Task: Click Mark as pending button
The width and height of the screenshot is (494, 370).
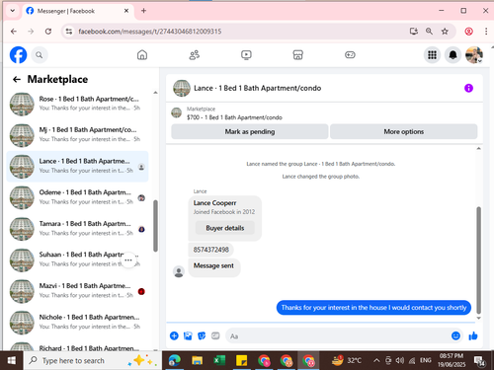Action: pos(250,131)
